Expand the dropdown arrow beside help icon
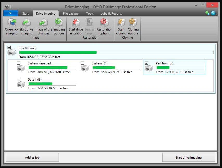Viewport: 222px width, 168px height. click(216, 13)
